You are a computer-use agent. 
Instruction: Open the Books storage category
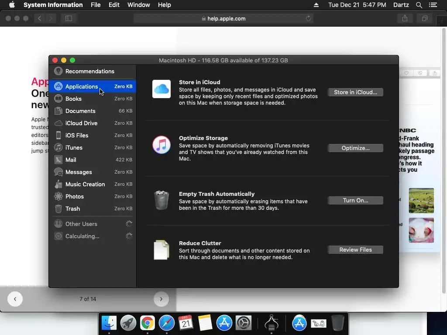click(93, 99)
